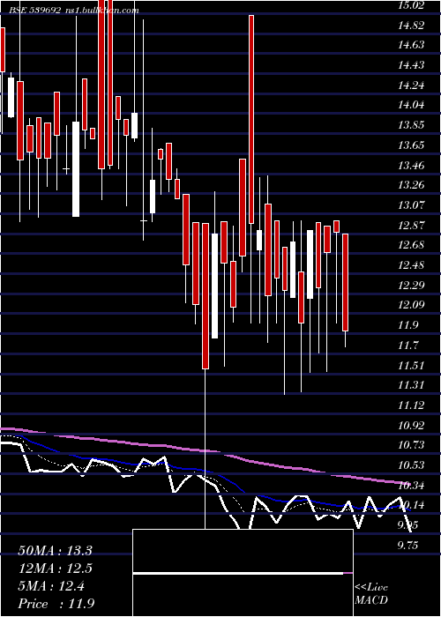Click the 12.48 price axis label
Screen dimensions: 441x617
(x=411, y=265)
